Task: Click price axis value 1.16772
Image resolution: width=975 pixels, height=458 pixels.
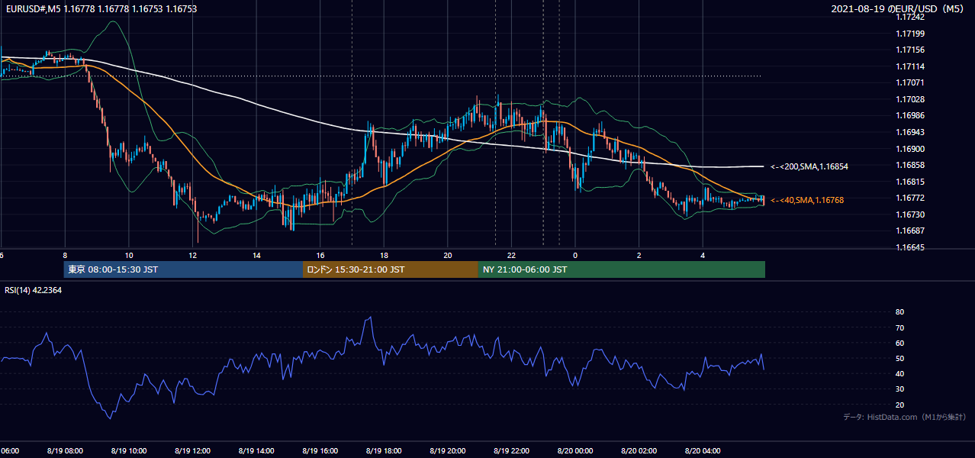Action: pos(909,198)
